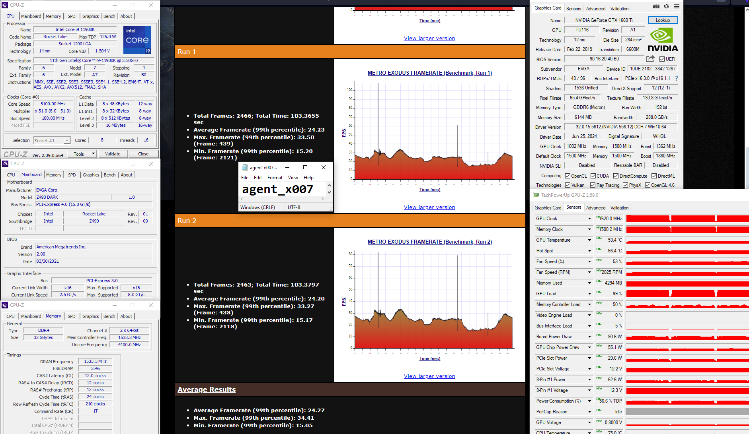Click the NVIDIA logo in GPU-Z
This screenshot has height=434, width=749.
tap(663, 40)
